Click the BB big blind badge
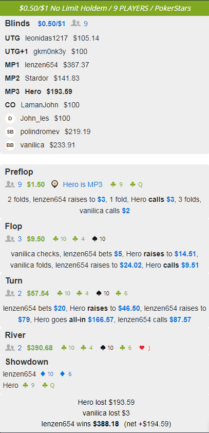209x433 pixels. coord(10,145)
